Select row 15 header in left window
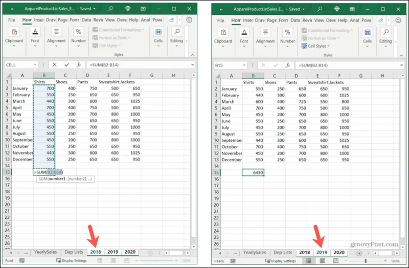 coord(7,172)
